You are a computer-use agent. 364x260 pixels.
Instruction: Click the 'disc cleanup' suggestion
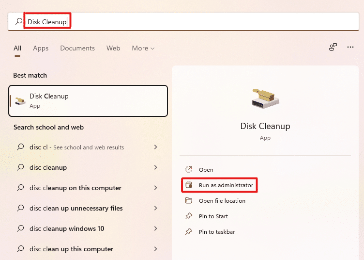(88, 167)
